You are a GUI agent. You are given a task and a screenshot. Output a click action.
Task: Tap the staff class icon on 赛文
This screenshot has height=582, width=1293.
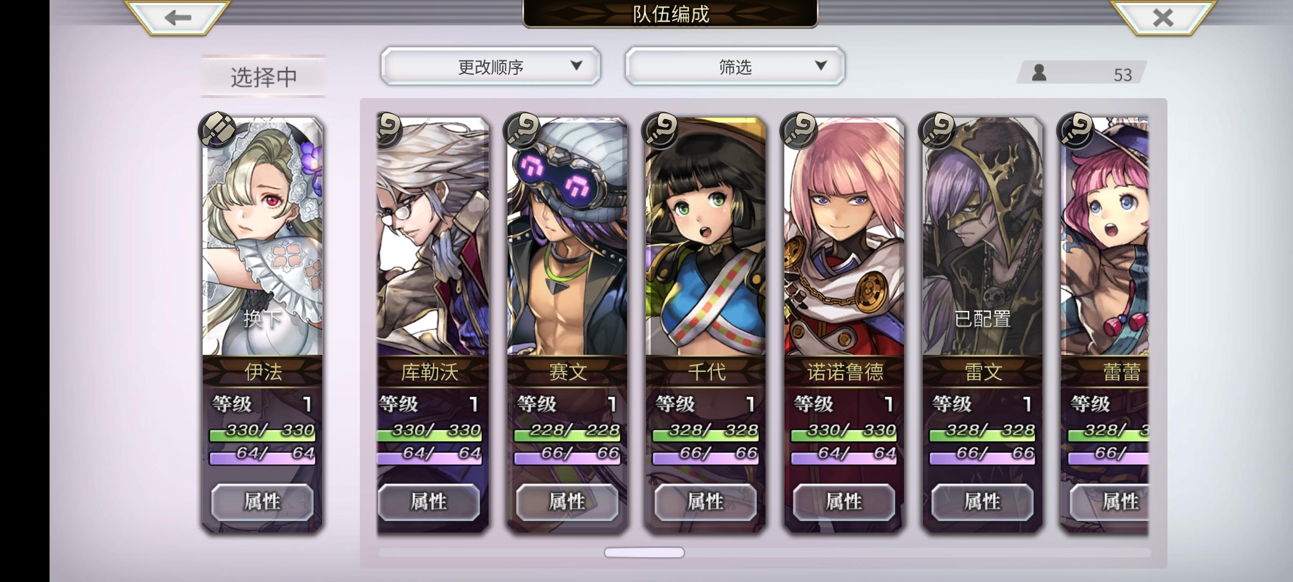tap(522, 130)
